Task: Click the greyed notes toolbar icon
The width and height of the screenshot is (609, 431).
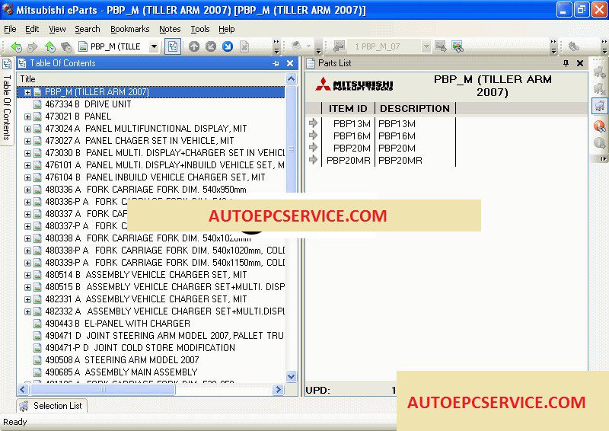Action: (x=297, y=46)
